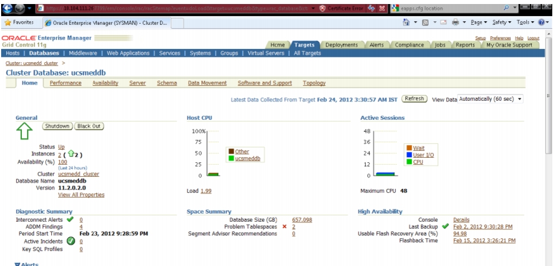Select the Reports top tab
Image resolution: width=554 pixels, height=266 pixels.
(465, 45)
